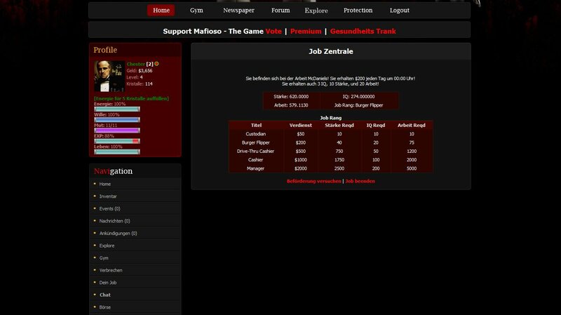Click the Job Rang: Burger Flipper stat
This screenshot has height=315, width=561.
click(x=358, y=105)
